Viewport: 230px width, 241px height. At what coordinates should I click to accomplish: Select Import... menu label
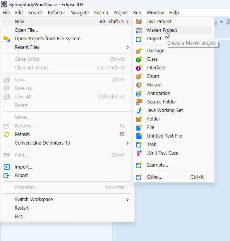23,167
